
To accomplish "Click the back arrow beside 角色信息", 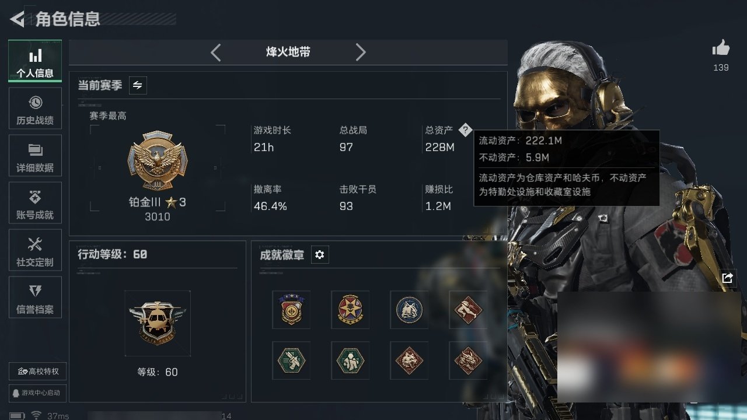I will pos(18,19).
